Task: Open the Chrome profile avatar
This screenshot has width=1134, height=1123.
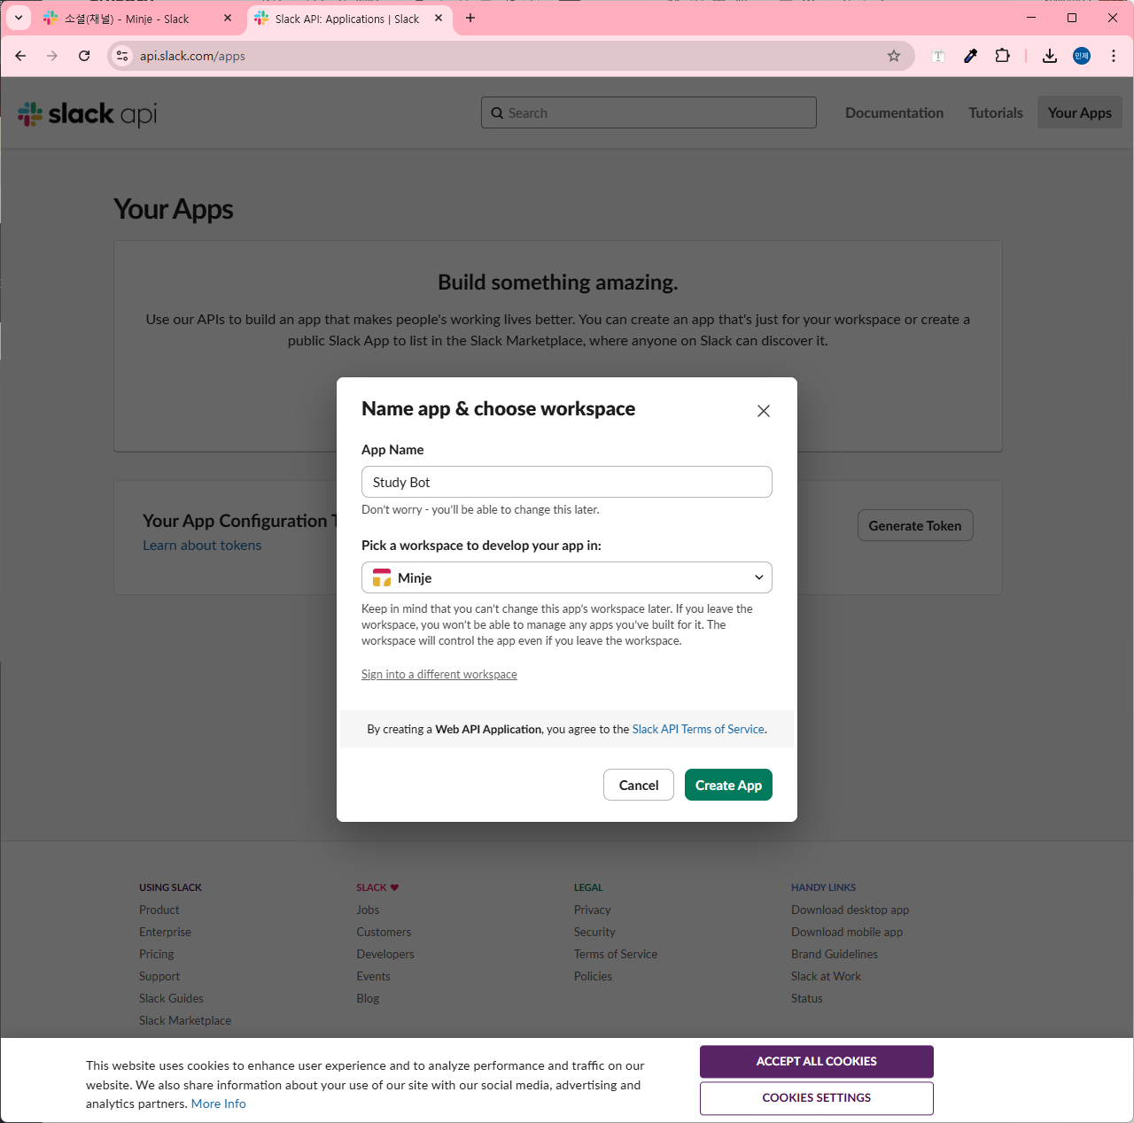Action: pos(1082,56)
